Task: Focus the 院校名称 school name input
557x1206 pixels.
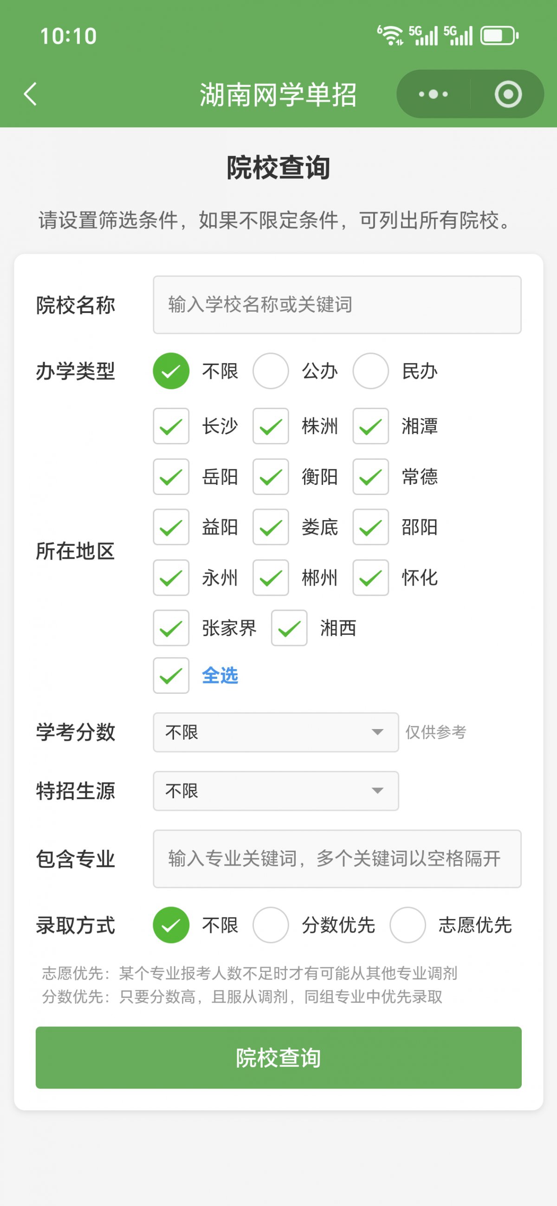Action: pos(337,305)
